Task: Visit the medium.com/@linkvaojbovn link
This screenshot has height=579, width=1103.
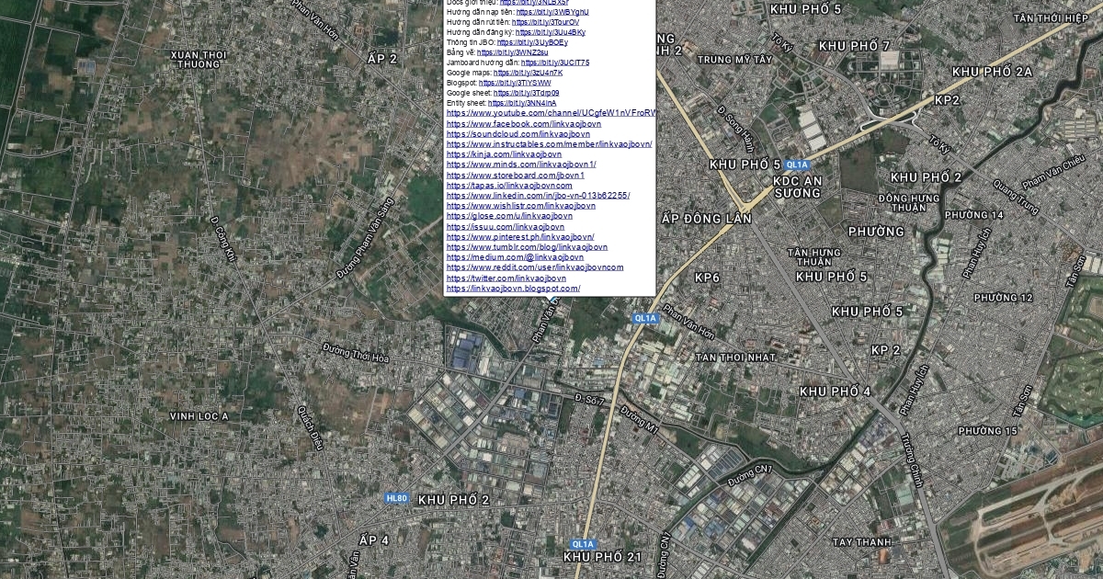Action: 515,257
